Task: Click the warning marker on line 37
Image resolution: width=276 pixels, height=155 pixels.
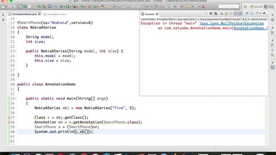Action: [9, 118]
